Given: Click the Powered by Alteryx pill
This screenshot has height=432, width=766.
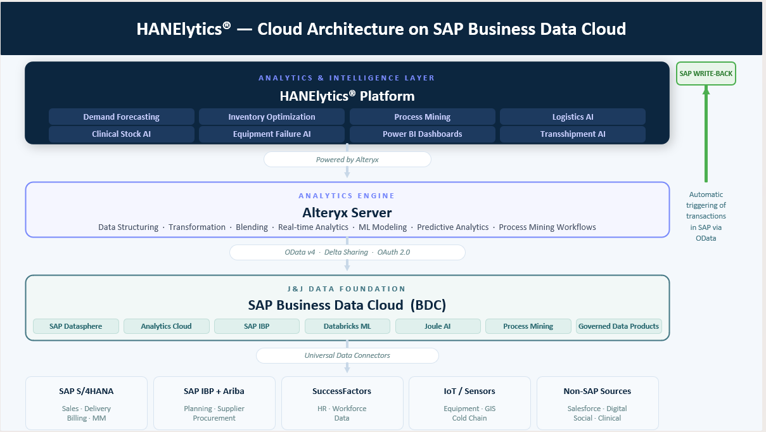Looking at the screenshot, I should point(347,160).
